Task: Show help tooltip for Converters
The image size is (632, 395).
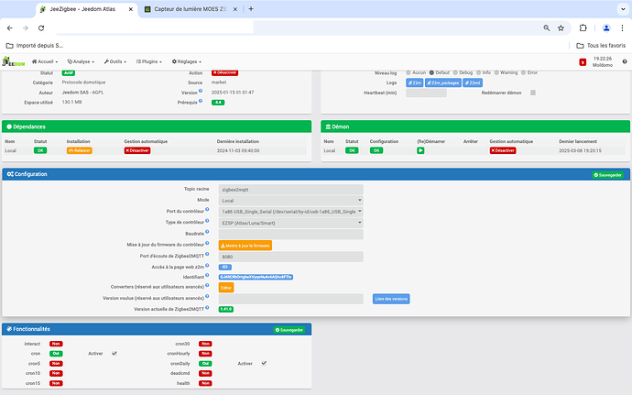Action: coord(207,285)
